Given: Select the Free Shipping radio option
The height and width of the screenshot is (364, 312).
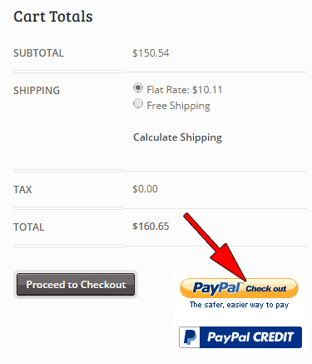Looking at the screenshot, I should tap(138, 104).
